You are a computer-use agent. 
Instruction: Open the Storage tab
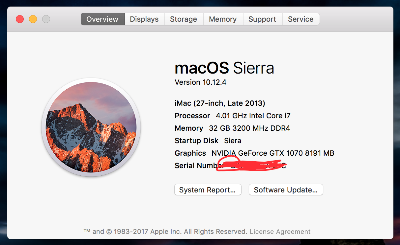point(184,19)
